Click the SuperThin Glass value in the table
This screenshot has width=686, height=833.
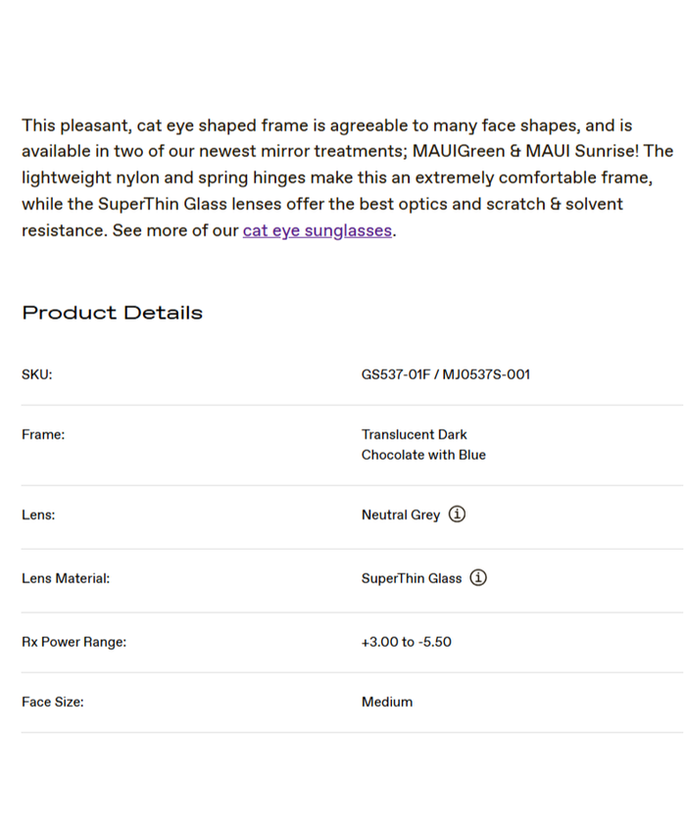[411, 578]
